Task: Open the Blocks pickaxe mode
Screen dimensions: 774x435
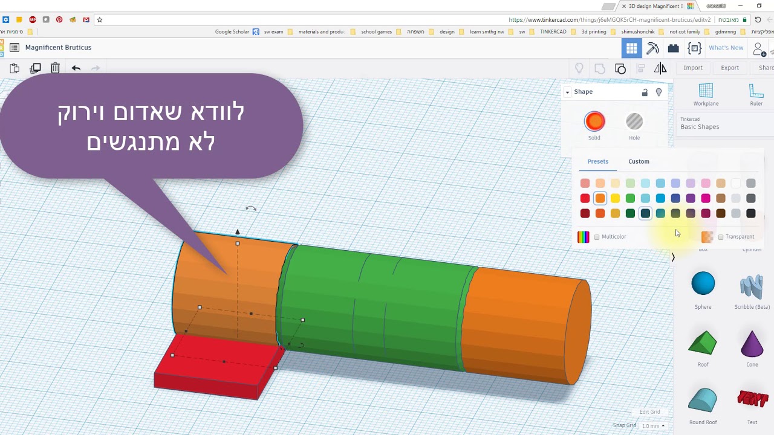Action: [x=652, y=48]
